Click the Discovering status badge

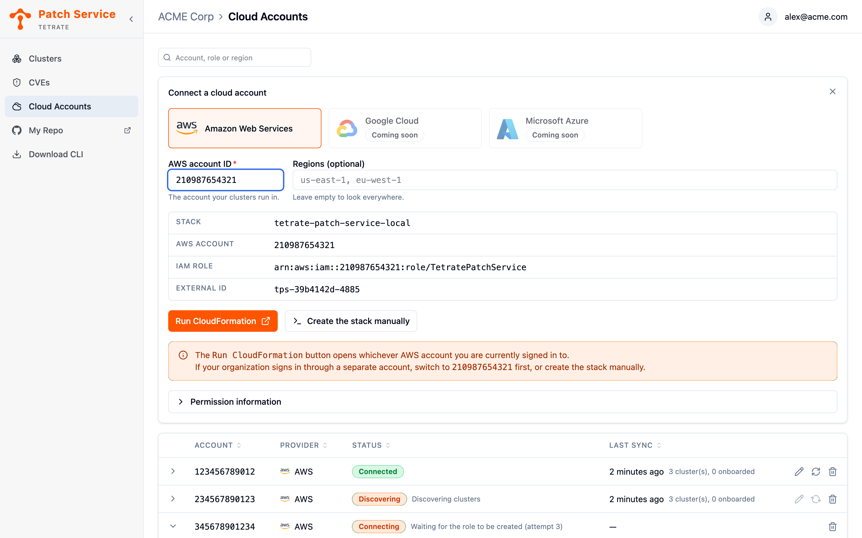click(x=379, y=499)
